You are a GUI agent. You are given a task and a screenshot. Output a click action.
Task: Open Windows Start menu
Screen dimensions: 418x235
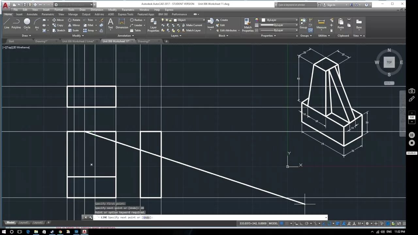3,232
